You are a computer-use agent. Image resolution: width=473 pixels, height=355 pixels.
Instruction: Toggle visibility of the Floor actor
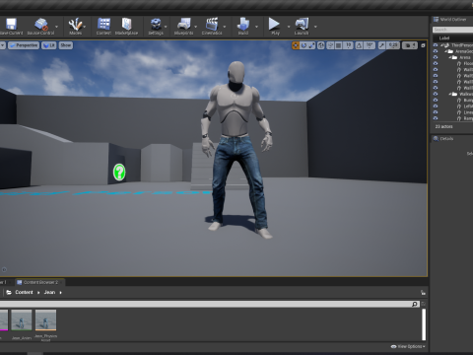436,63
